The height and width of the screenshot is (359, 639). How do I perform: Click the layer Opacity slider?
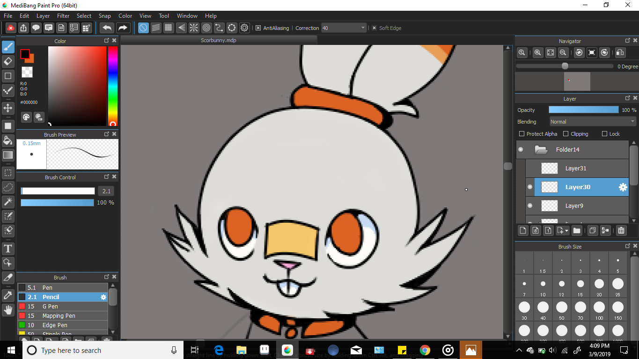[x=583, y=110]
